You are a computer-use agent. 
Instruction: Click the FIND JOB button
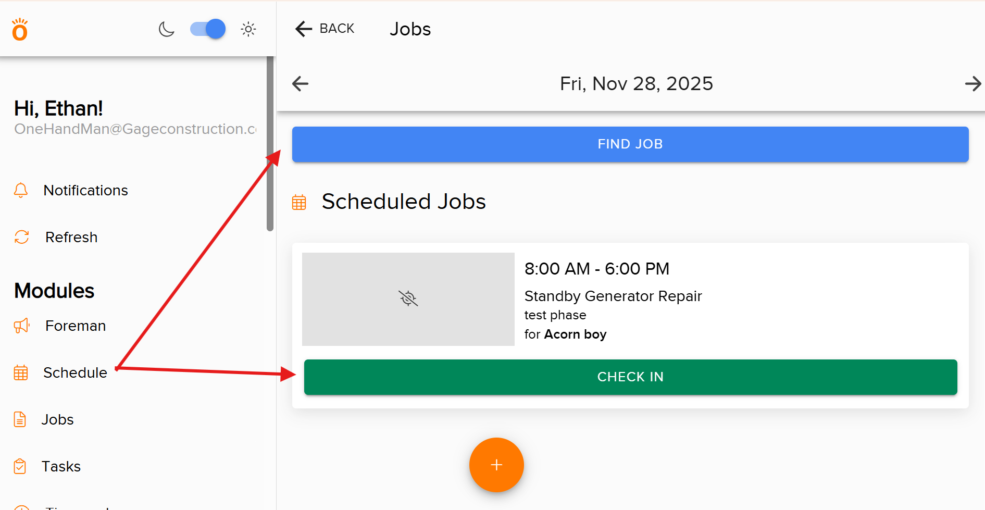click(x=630, y=144)
